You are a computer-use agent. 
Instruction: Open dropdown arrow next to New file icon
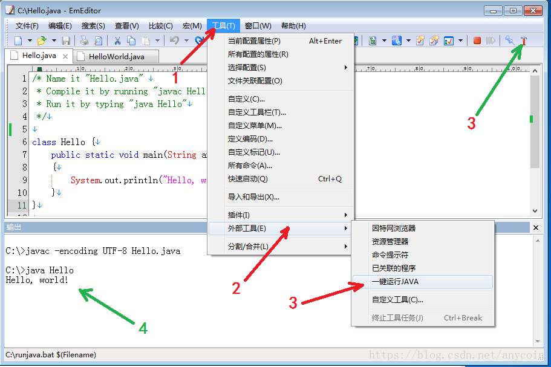click(x=30, y=41)
